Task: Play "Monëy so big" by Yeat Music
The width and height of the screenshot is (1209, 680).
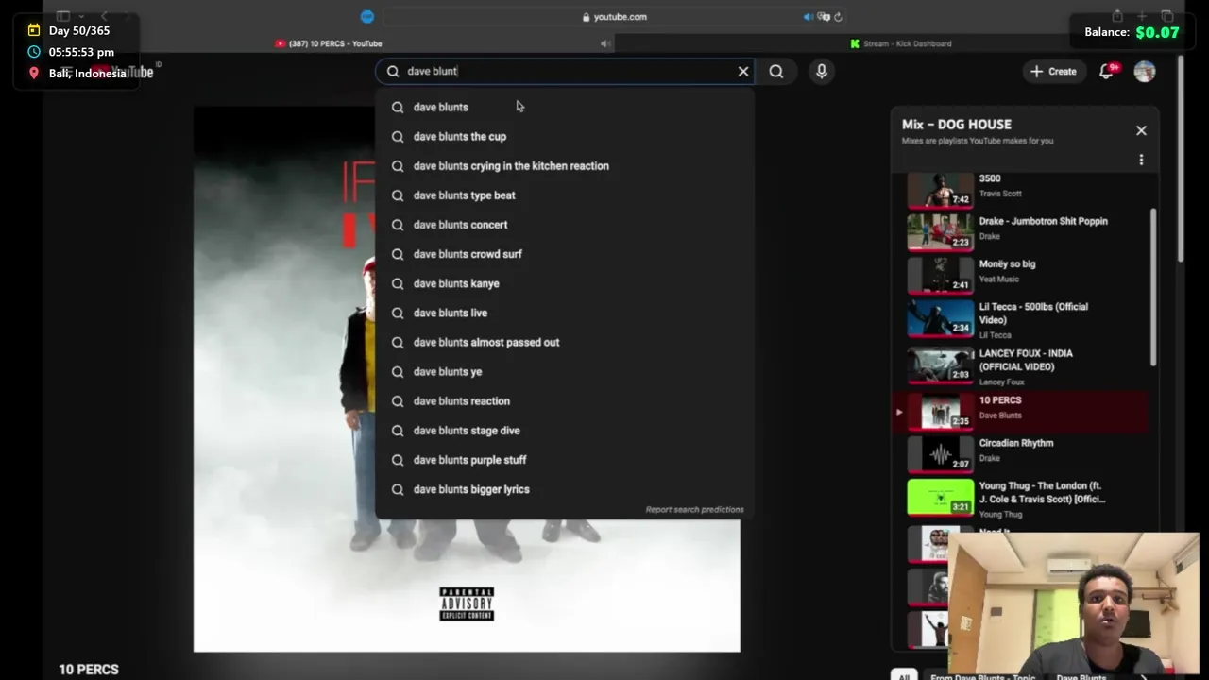Action: pos(1020,274)
